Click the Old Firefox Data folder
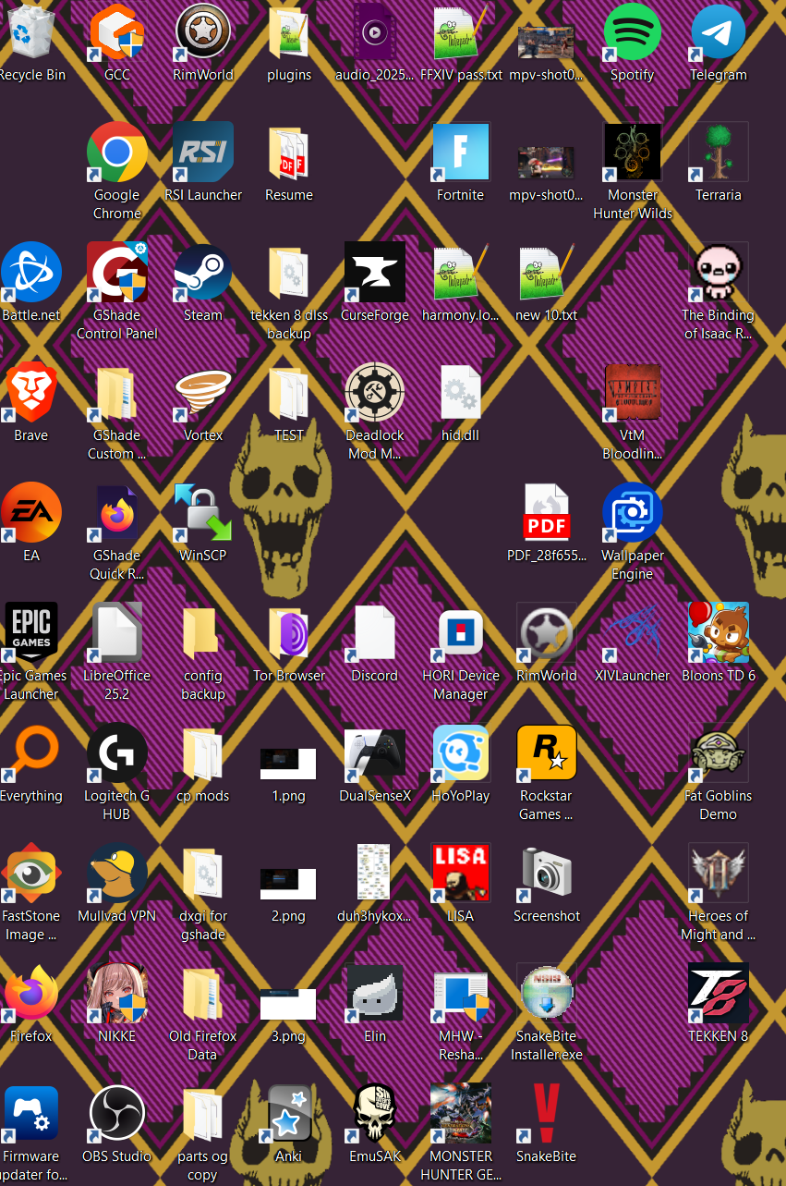The image size is (786, 1186). (x=203, y=994)
